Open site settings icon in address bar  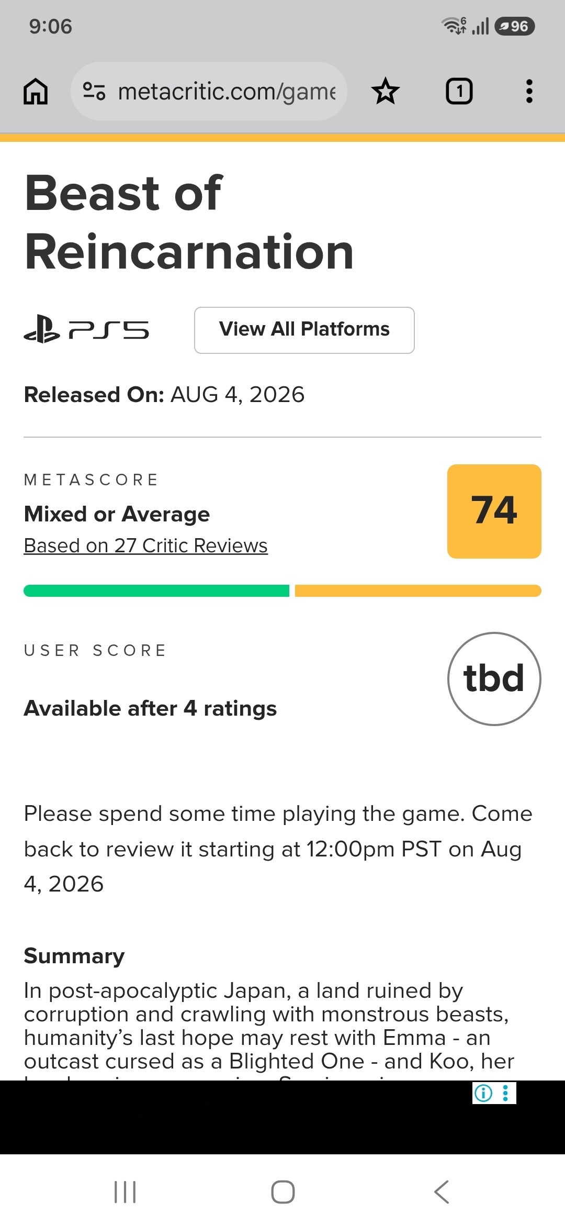pos(95,92)
